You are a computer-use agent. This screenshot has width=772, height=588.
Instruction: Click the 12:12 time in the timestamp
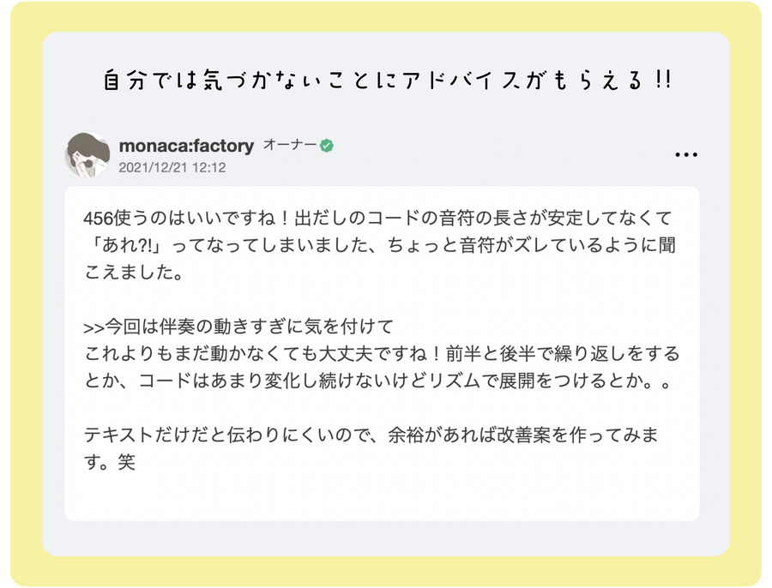pyautogui.click(x=208, y=168)
